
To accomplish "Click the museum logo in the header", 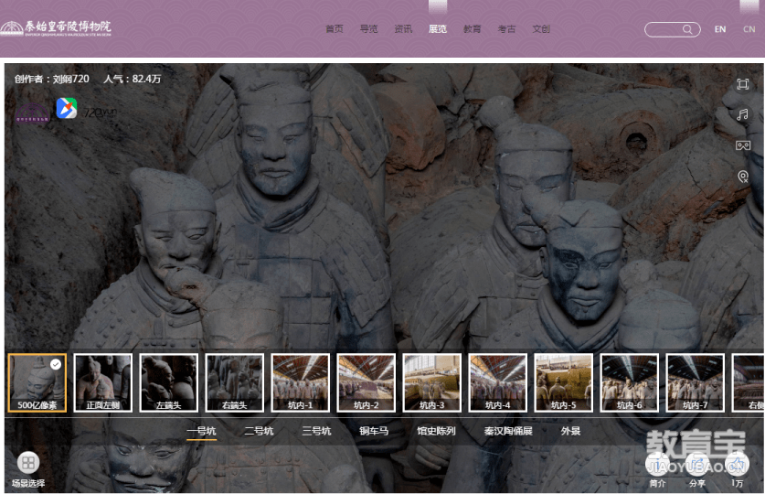I will pyautogui.click(x=56, y=28).
